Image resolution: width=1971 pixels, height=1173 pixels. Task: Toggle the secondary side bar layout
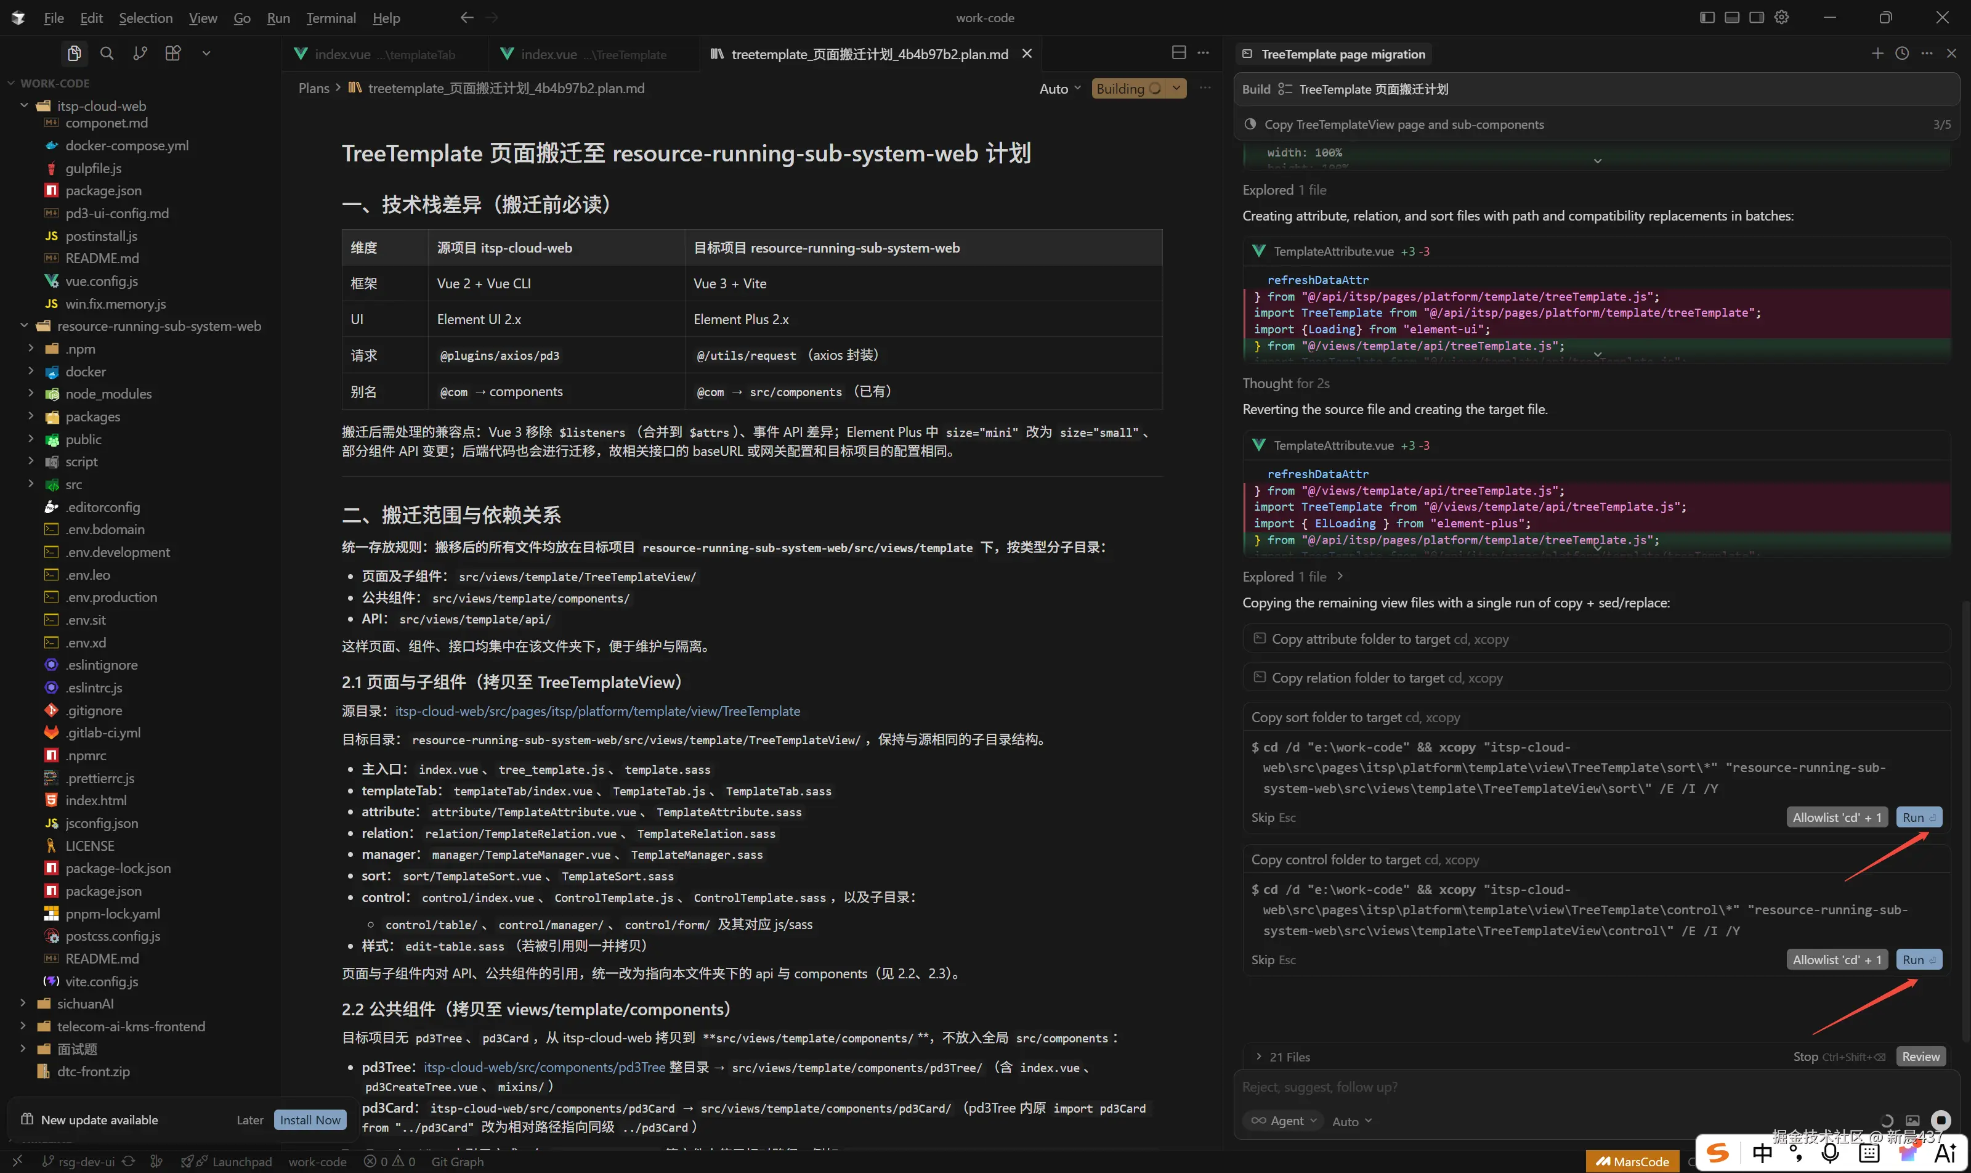[x=1756, y=17]
